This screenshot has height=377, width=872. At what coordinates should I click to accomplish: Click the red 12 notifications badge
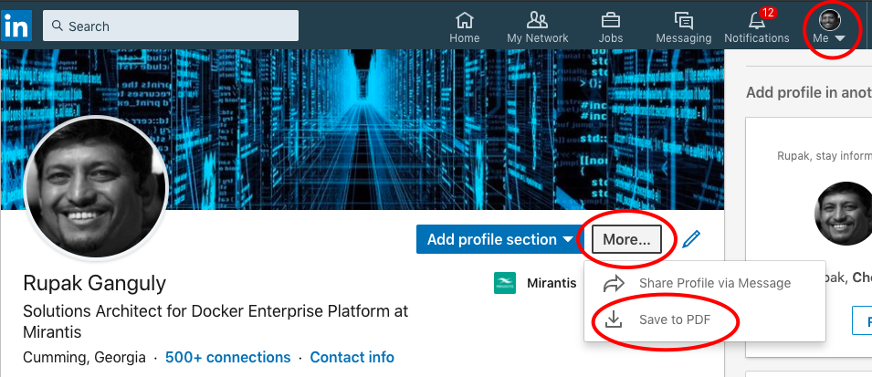(768, 12)
